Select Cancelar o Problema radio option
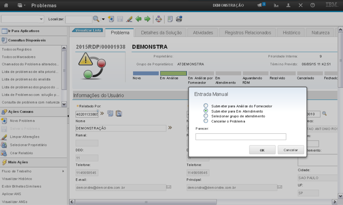Viewport: 343px width, 205px height. coord(206,121)
